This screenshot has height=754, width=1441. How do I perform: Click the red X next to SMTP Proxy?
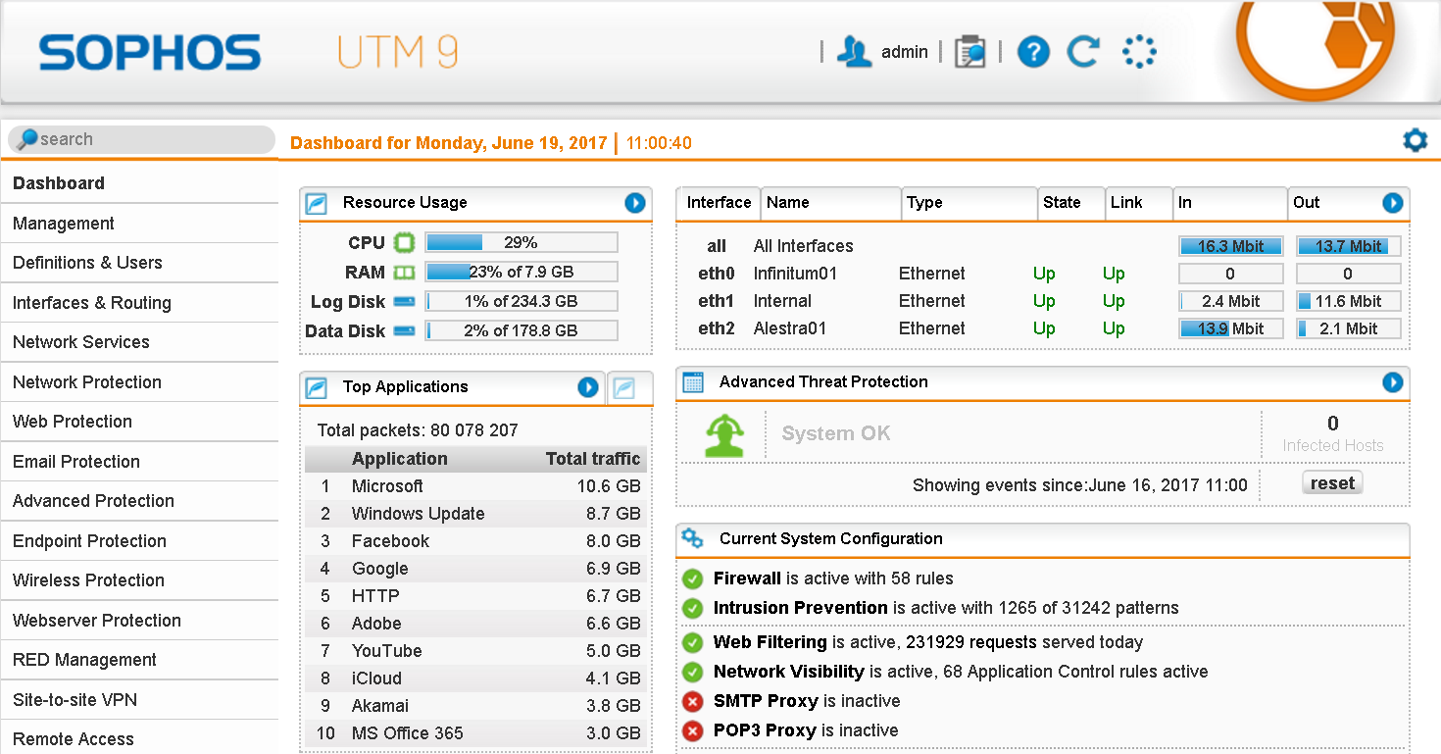693,702
